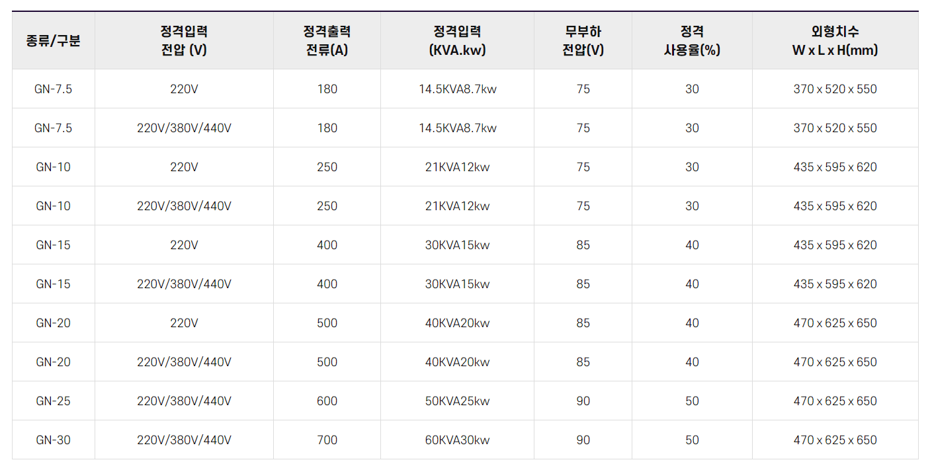
Task: Click the 90 no-load voltage in the GN-25 row
Action: point(583,401)
